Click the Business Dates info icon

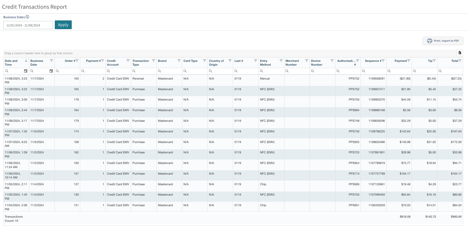(27, 17)
